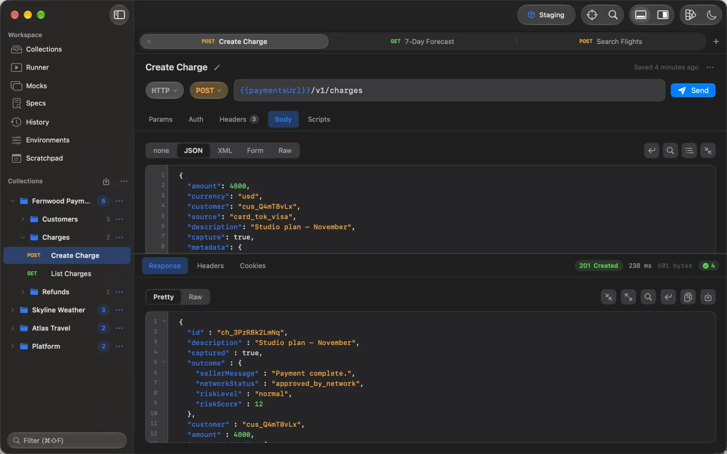Screen dimensions: 727x454
Task: Expand the response panel
Action: [628, 297]
